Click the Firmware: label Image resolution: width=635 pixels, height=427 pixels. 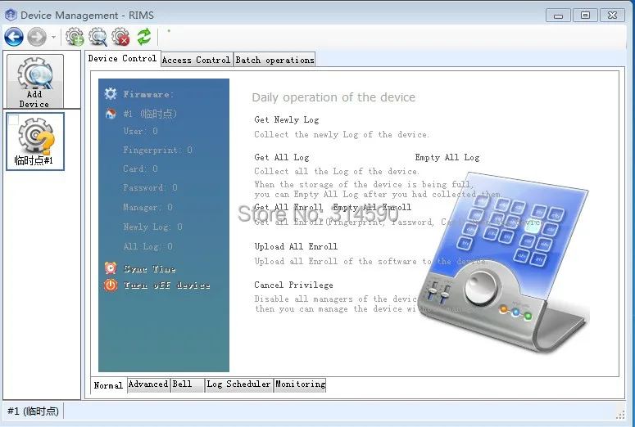click(148, 94)
